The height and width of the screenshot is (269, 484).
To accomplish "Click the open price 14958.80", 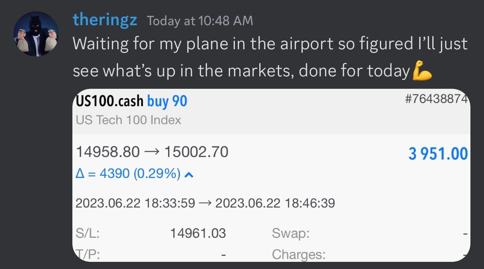I will (x=108, y=152).
